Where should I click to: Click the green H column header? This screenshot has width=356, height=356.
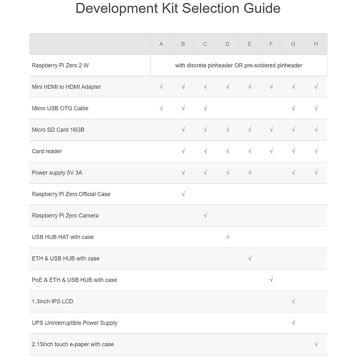[x=316, y=44]
